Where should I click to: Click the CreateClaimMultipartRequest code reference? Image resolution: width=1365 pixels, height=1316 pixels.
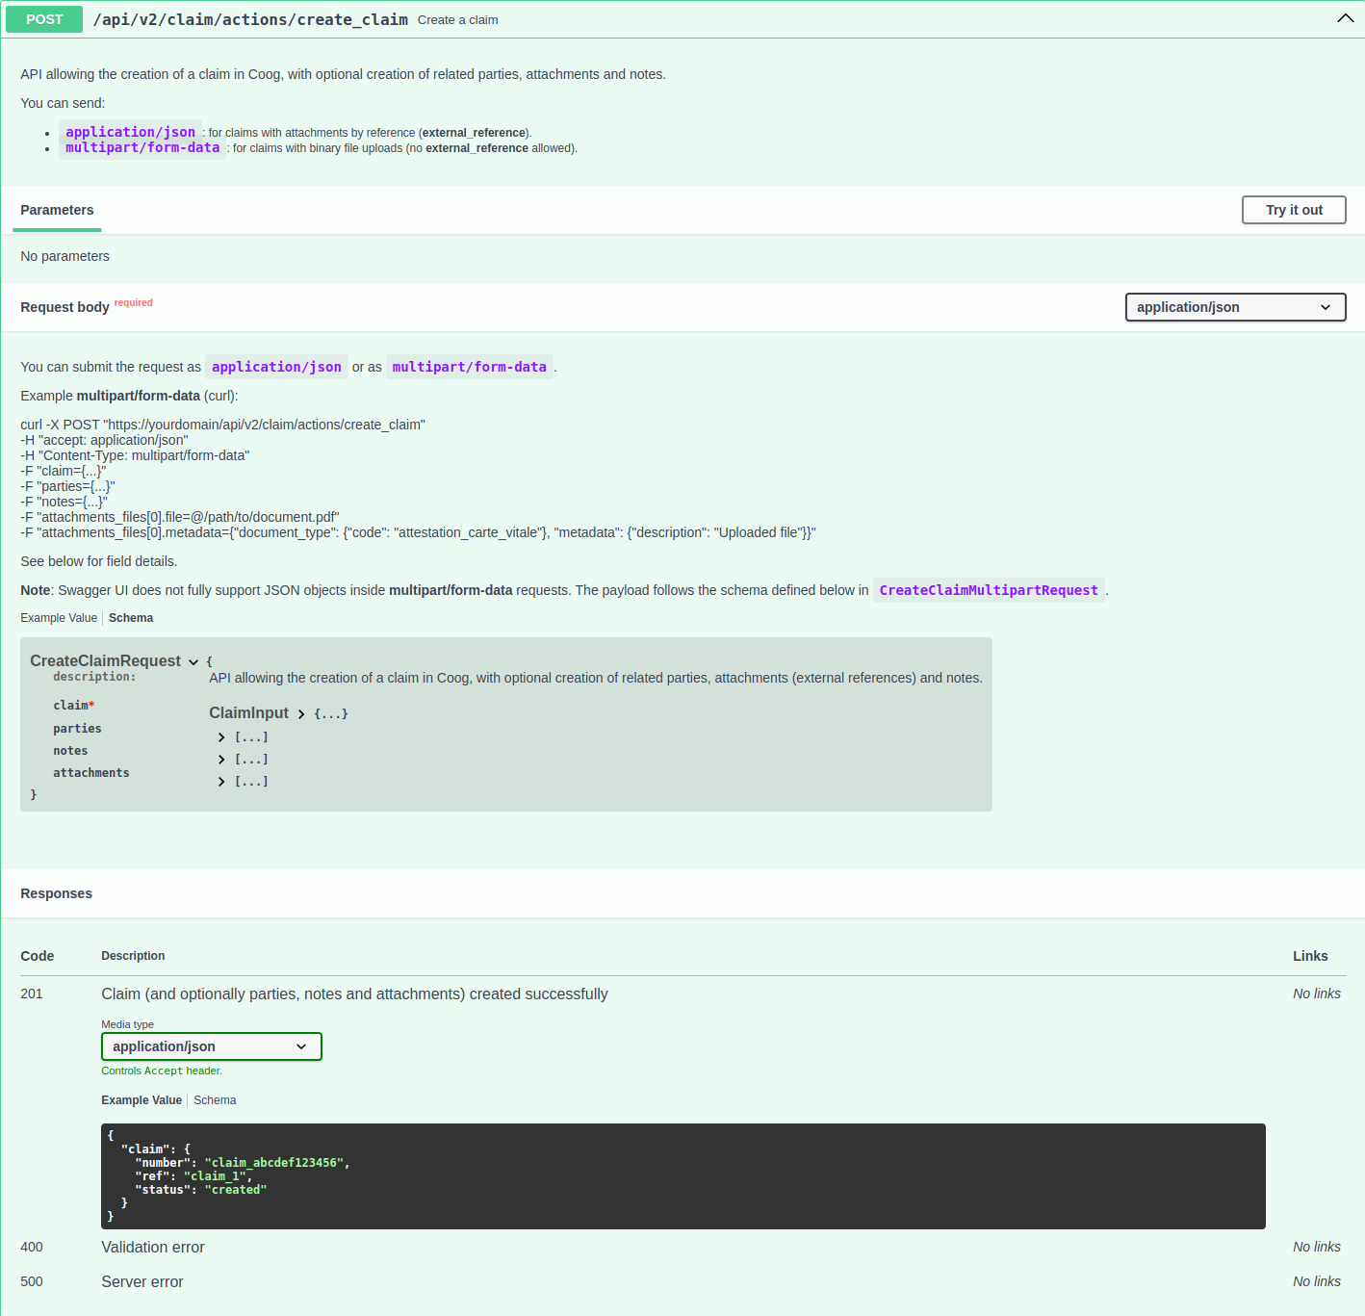click(989, 590)
